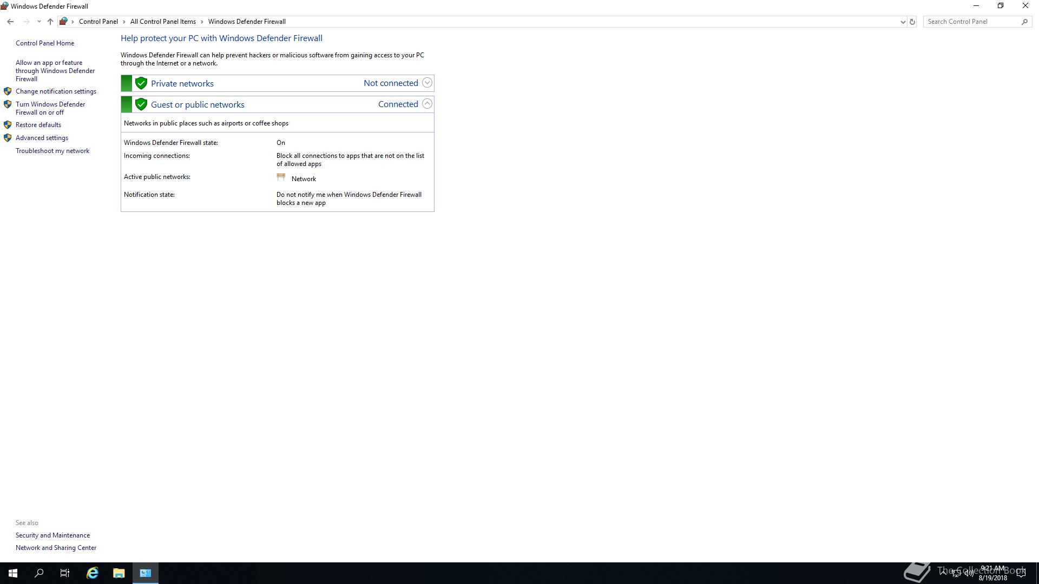This screenshot has width=1039, height=584.
Task: Go up one level with the Up arrow
Action: [x=50, y=22]
